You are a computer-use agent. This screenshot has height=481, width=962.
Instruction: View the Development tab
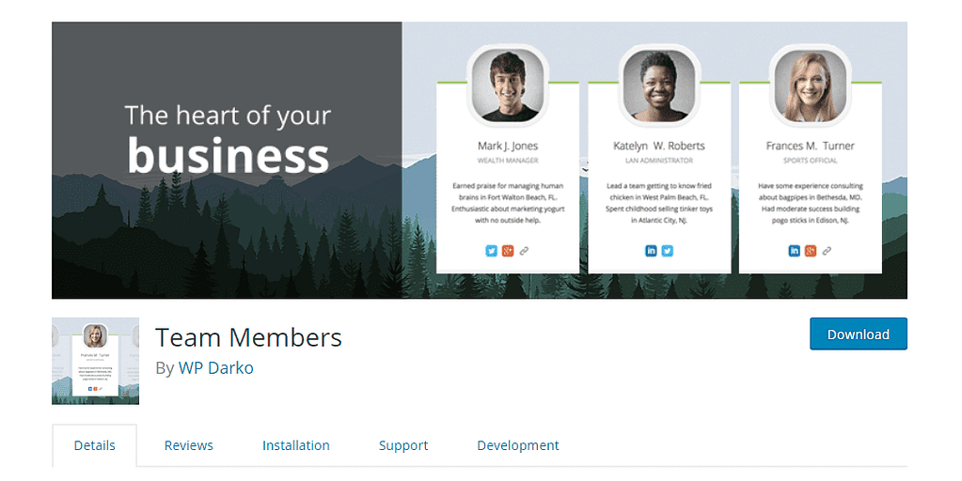coord(517,445)
